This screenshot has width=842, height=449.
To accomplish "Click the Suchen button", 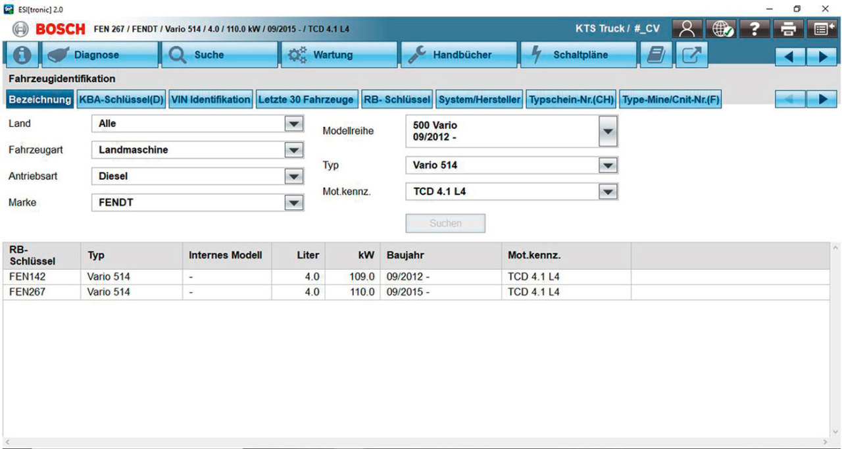I will [445, 223].
